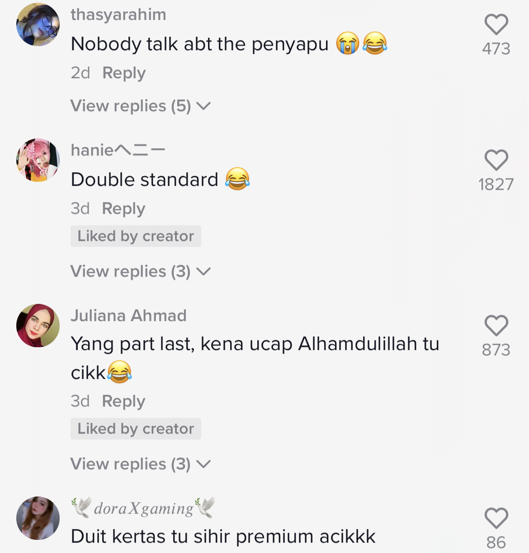This screenshot has width=529, height=553.
Task: Expand View replies (5) under thasyarahim
Action: (141, 106)
